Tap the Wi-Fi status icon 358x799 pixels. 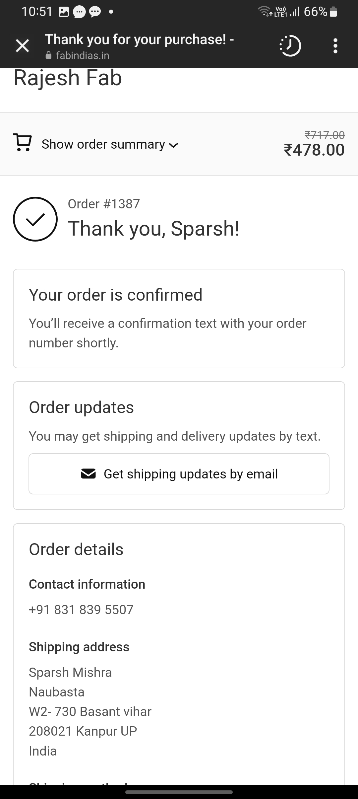[264, 12]
